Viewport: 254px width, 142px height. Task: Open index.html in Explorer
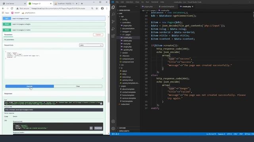pyautogui.click(x=125, y=104)
